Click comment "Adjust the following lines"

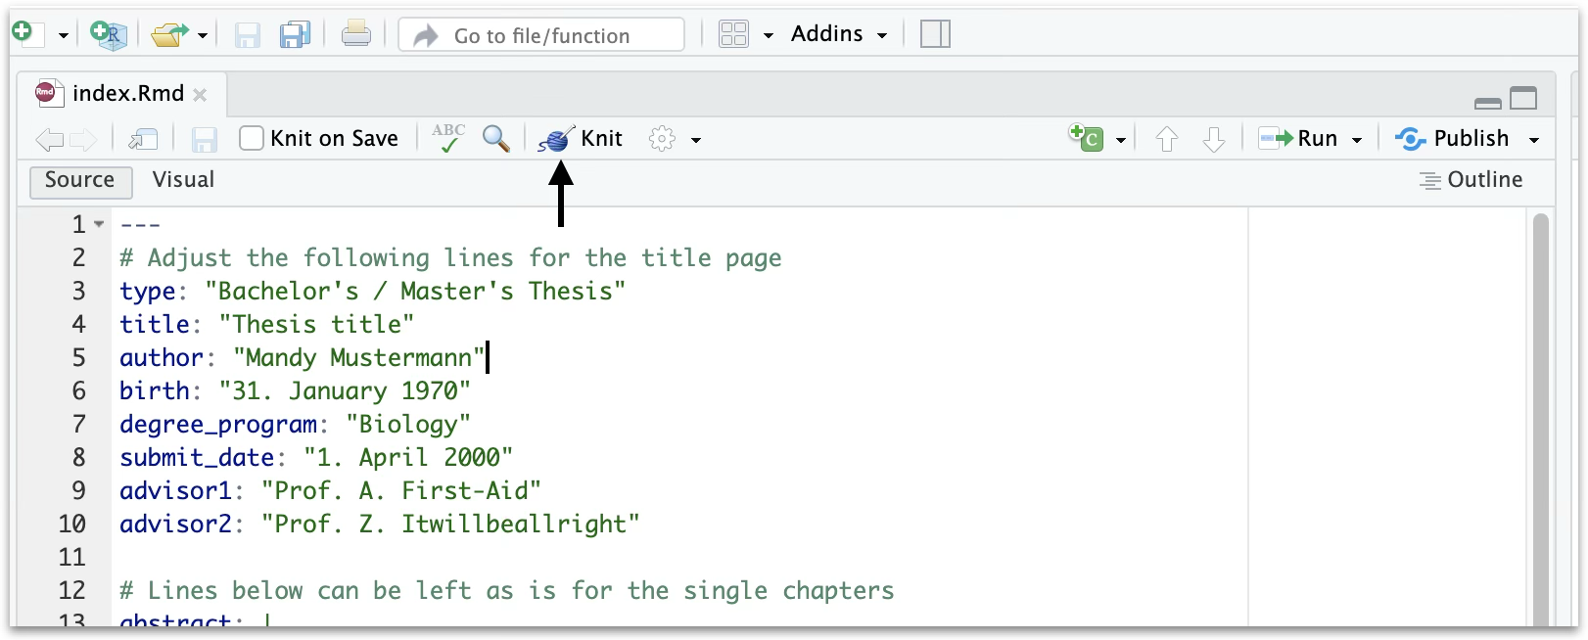(x=330, y=258)
